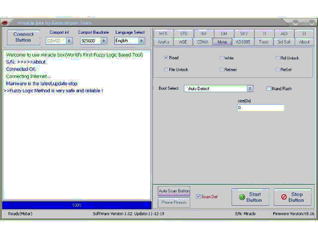
Task: Select the ReImei radio option
Action: 221,69
